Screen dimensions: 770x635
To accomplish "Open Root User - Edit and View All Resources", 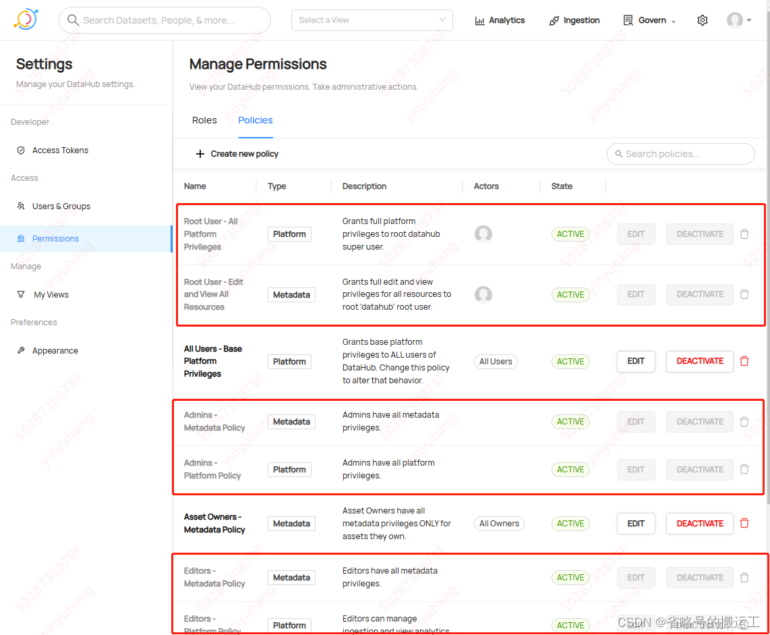I will point(214,294).
